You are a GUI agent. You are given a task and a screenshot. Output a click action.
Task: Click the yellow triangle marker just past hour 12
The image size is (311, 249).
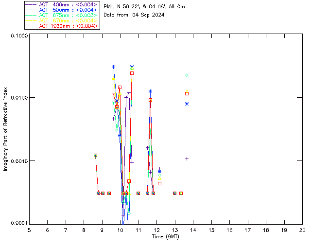(160, 178)
